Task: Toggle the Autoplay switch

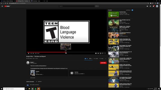Action: 132,10
